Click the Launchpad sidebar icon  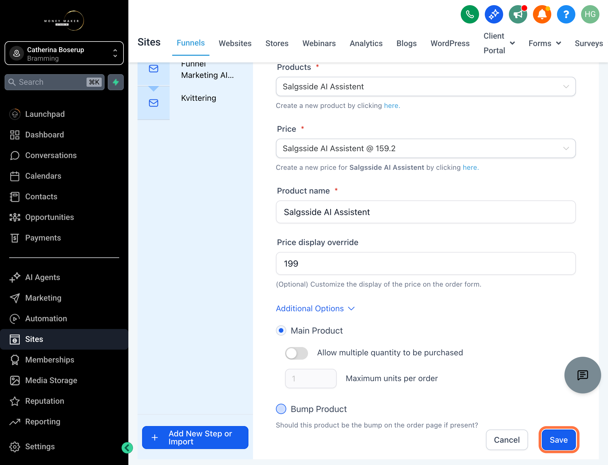pos(15,114)
